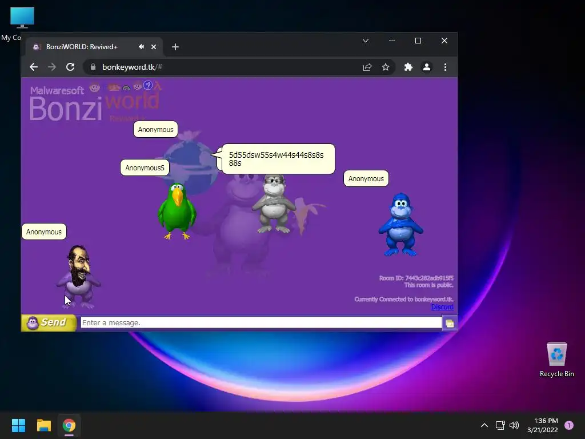Screen dimensions: 585x439
Task: Click the gray gorilla character
Action: click(x=274, y=204)
